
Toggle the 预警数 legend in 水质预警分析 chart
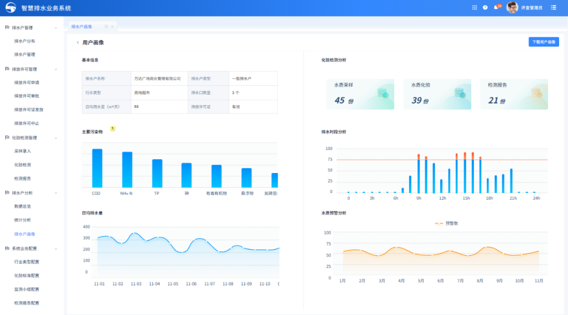click(x=446, y=223)
